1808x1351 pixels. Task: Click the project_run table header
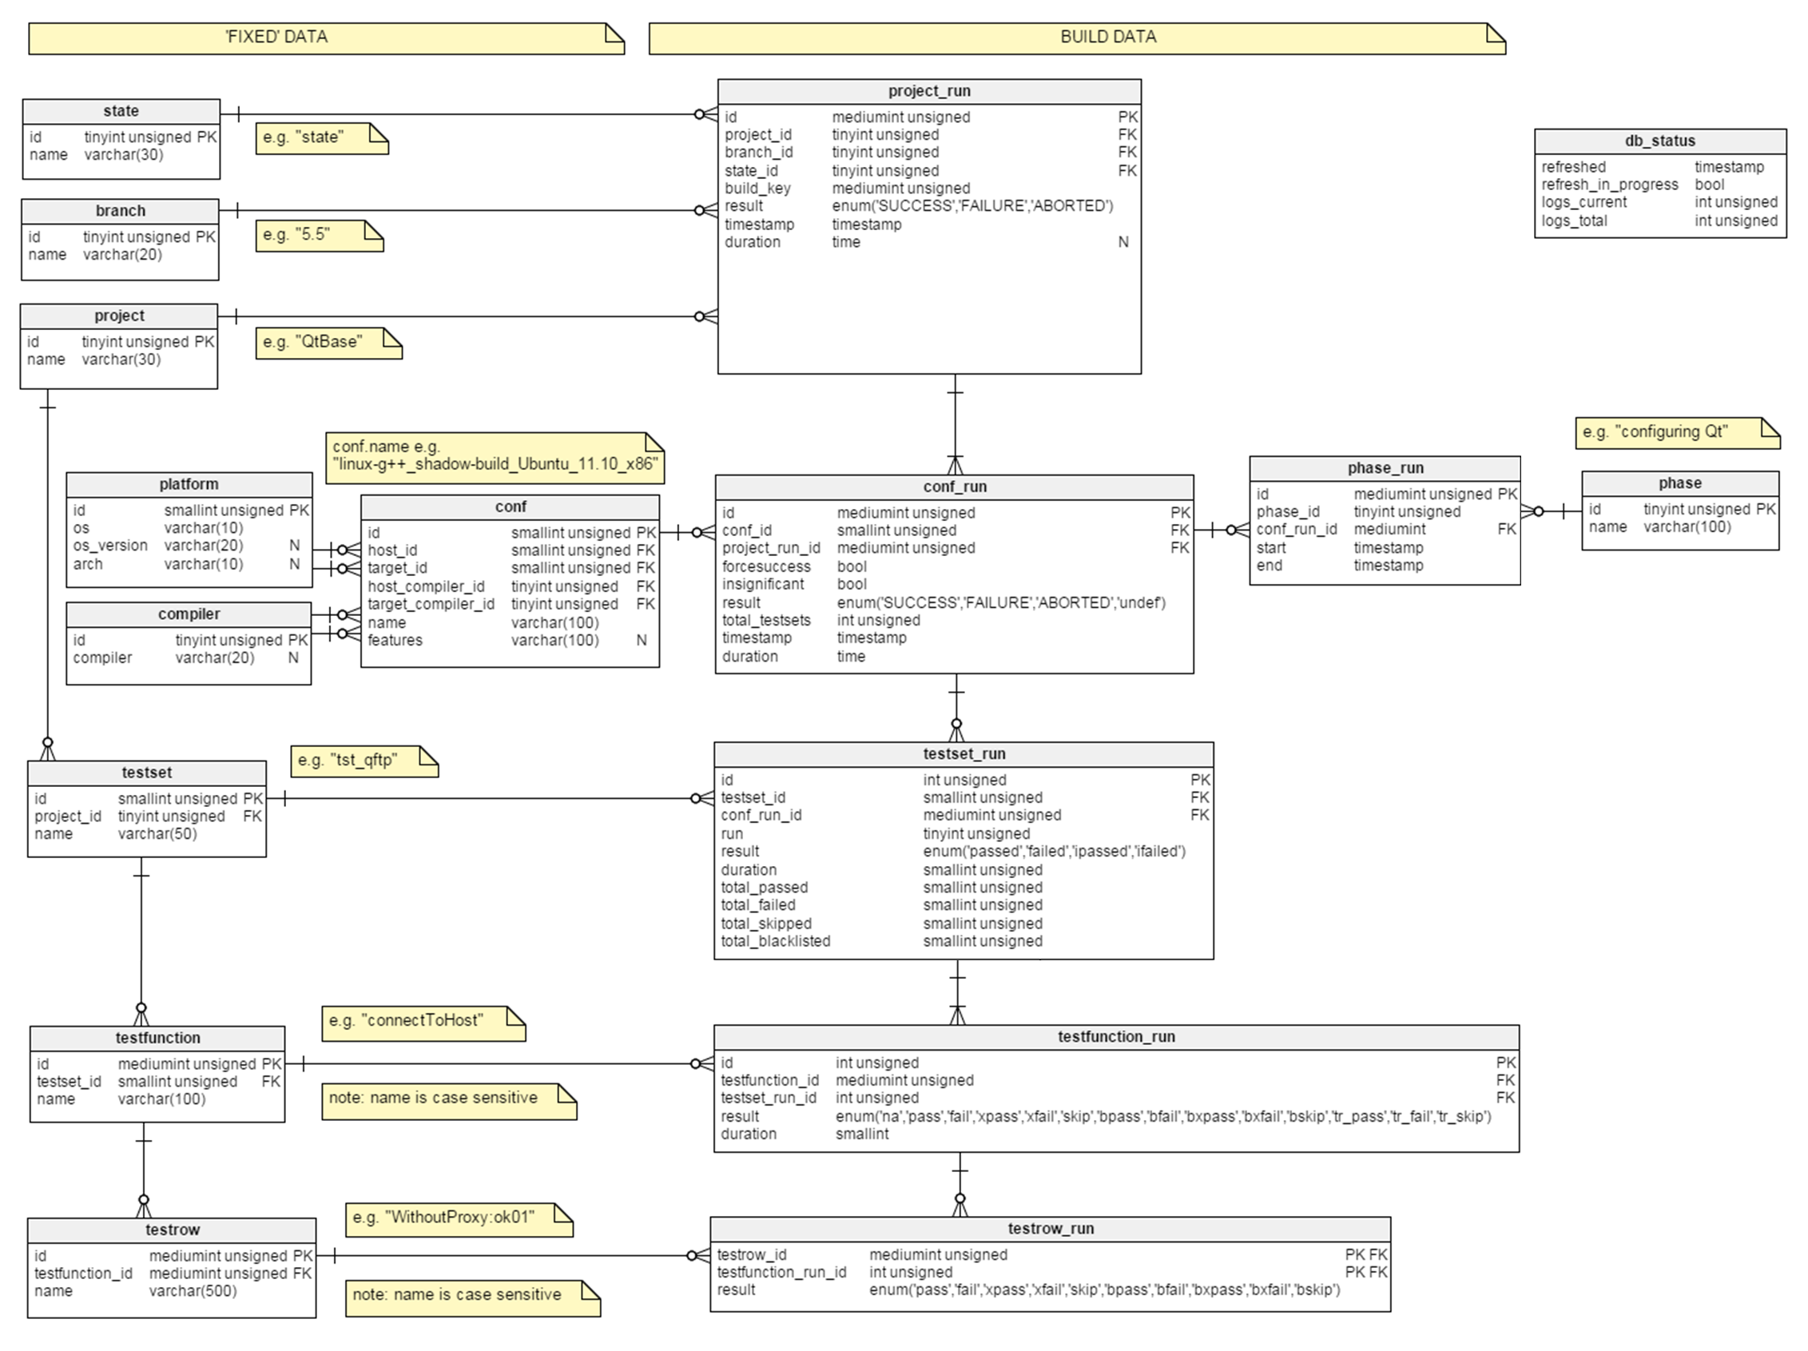(928, 92)
